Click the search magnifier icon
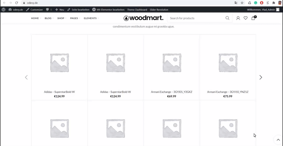 [x=228, y=18]
